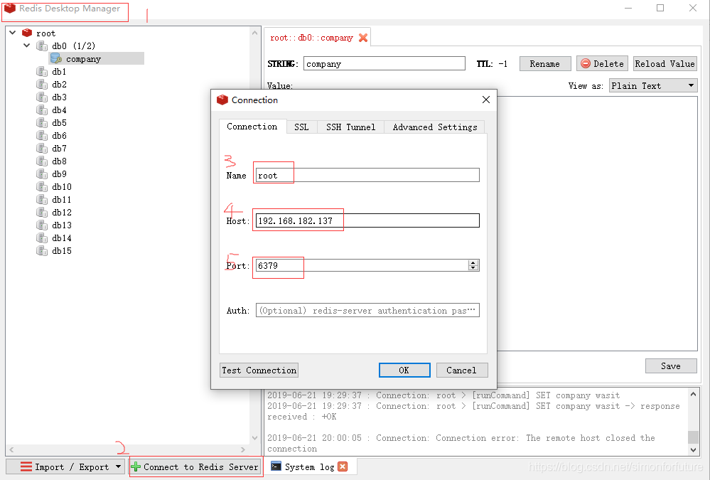Click the Name input field
The image size is (710, 480).
click(367, 175)
